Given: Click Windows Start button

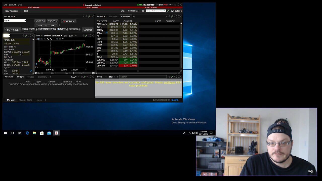Looking at the screenshot, I should [5, 133].
